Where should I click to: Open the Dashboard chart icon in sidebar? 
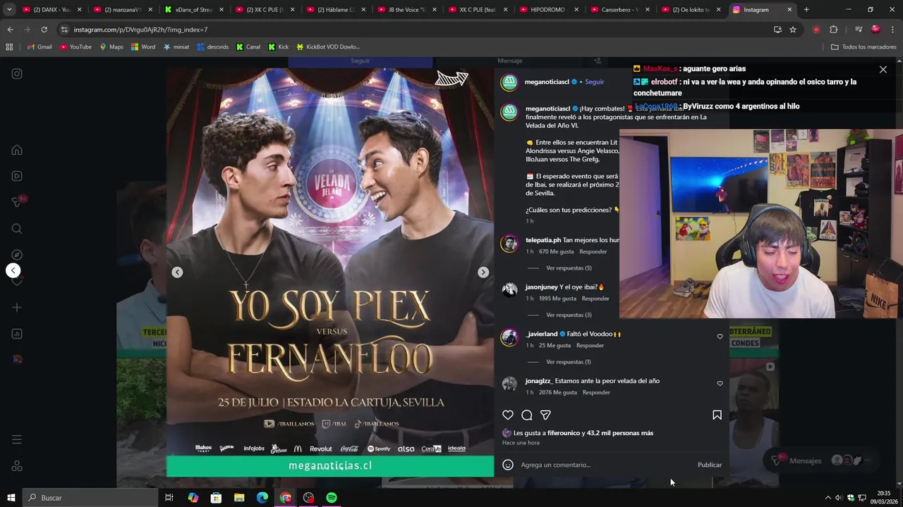tap(17, 334)
